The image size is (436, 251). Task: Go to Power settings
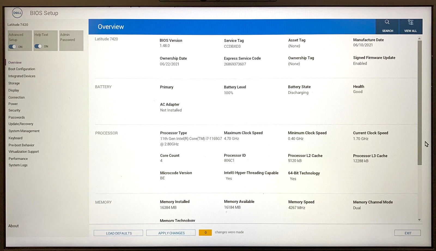13,104
